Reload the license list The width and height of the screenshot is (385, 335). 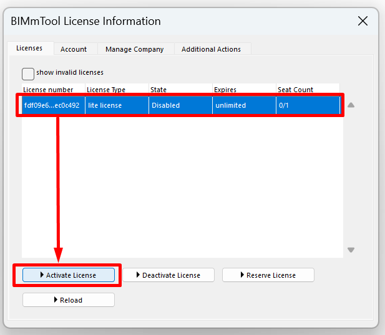point(69,300)
